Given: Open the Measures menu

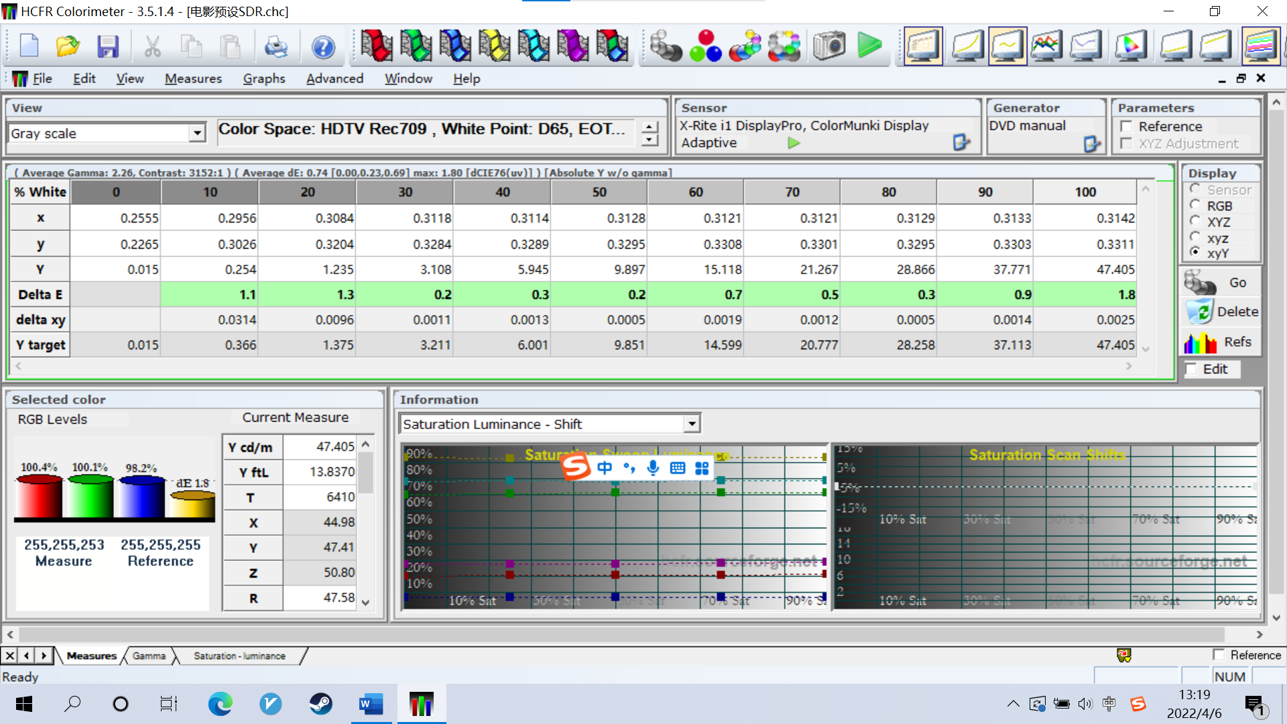Looking at the screenshot, I should pyautogui.click(x=193, y=78).
